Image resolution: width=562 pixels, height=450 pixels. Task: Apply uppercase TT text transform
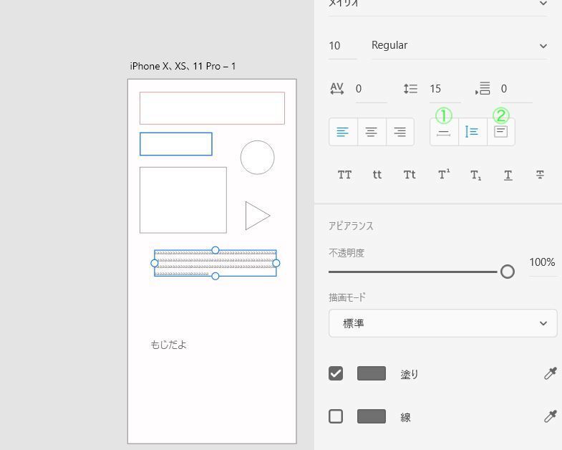coord(344,175)
